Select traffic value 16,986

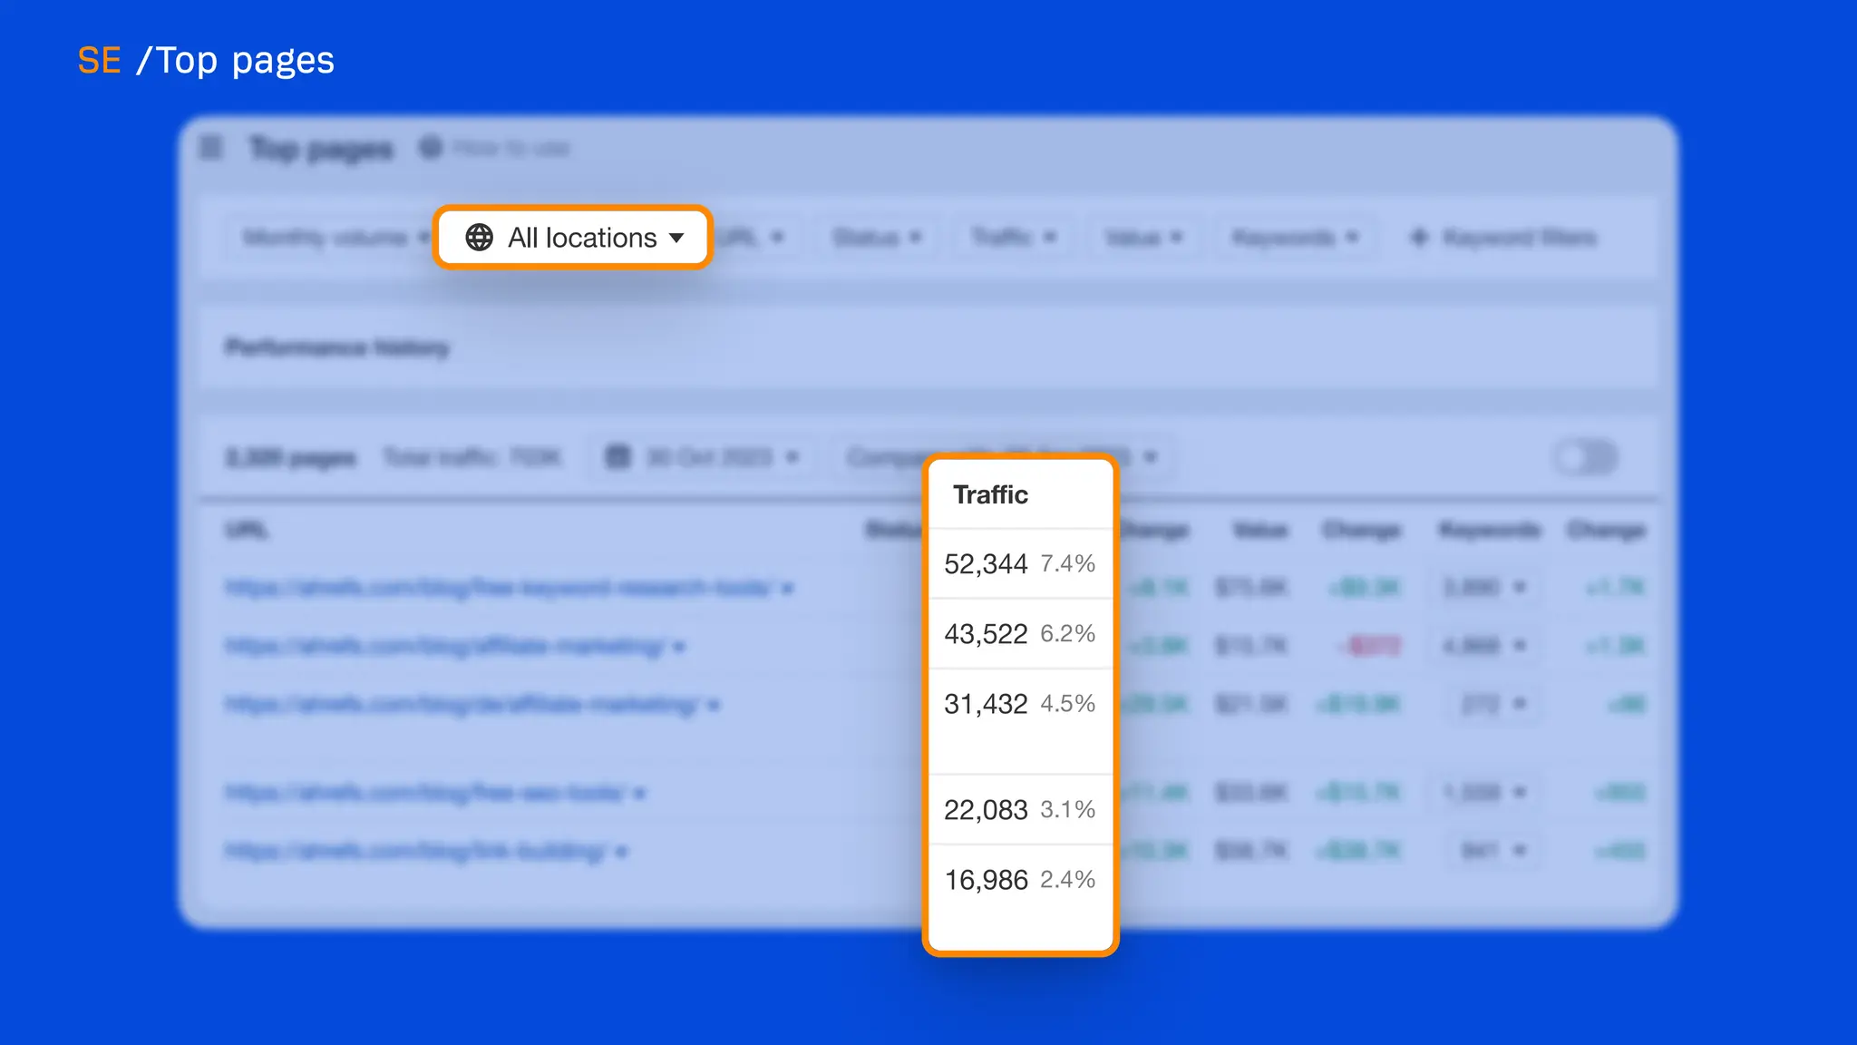point(986,880)
